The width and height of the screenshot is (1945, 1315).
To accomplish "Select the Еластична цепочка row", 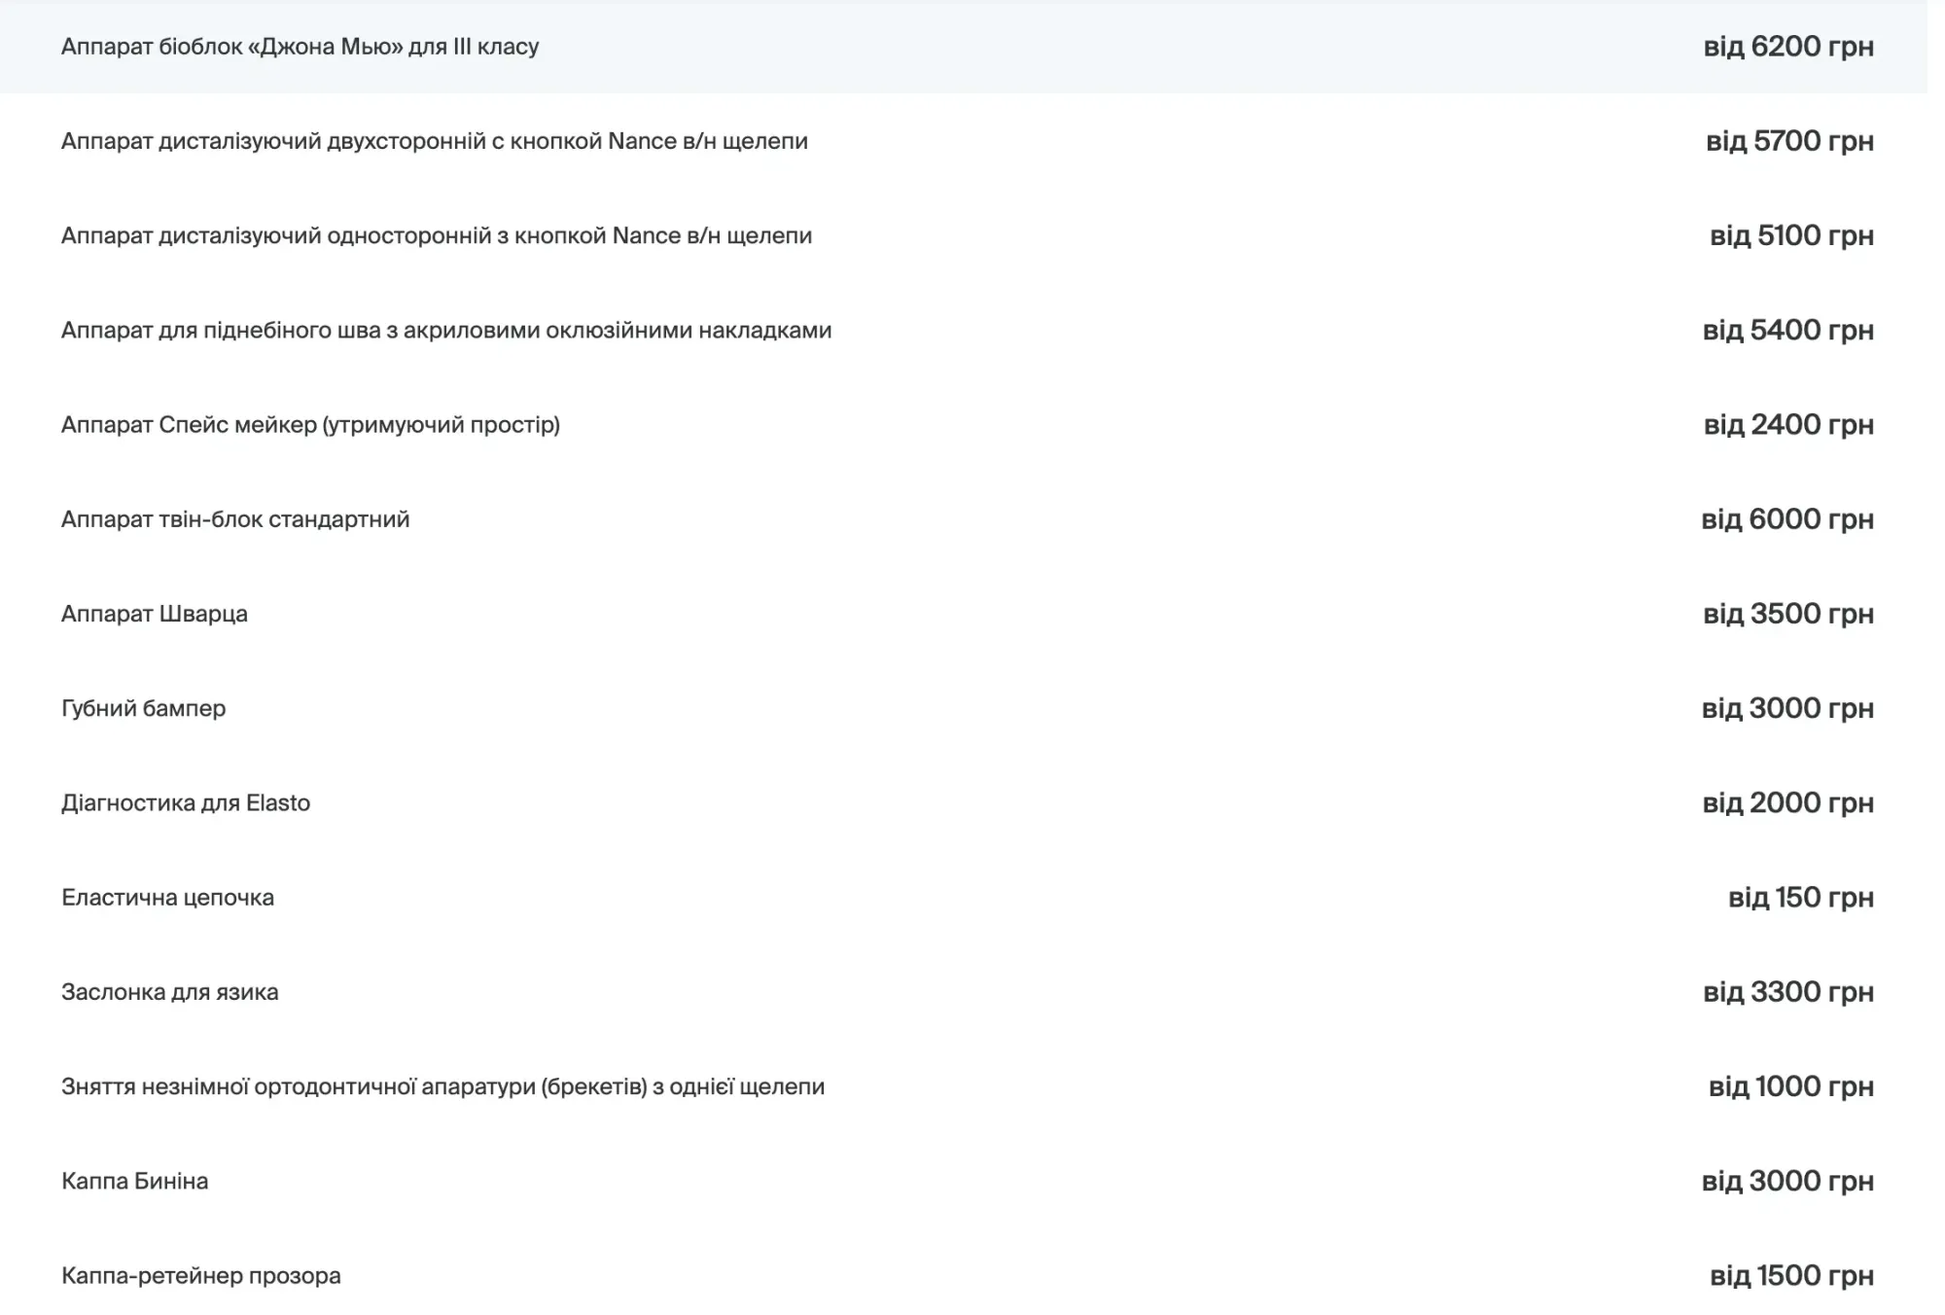I will pyautogui.click(x=167, y=897).
